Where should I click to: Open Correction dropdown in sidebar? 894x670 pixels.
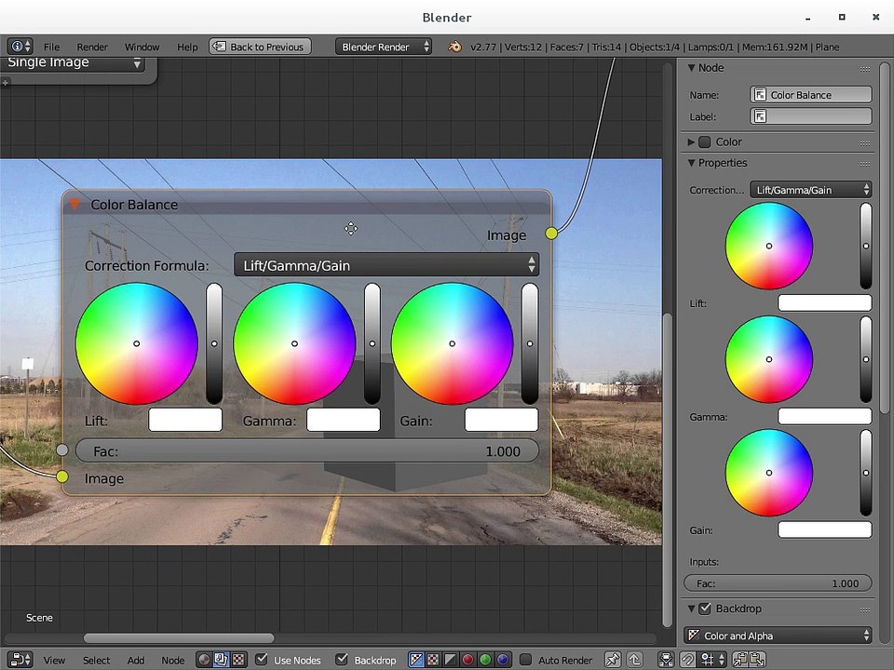(811, 190)
